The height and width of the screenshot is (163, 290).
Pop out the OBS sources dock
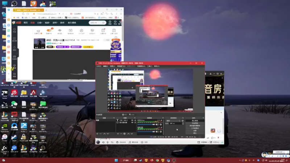click(135, 118)
